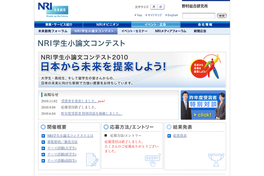Click arrow icon beside NRI学生小論文コンテストとは
264x176 pixels.
tap(43, 136)
